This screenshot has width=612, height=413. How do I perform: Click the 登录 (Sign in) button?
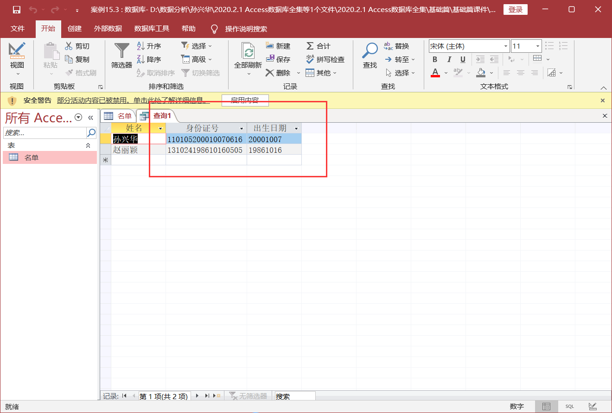coord(516,10)
